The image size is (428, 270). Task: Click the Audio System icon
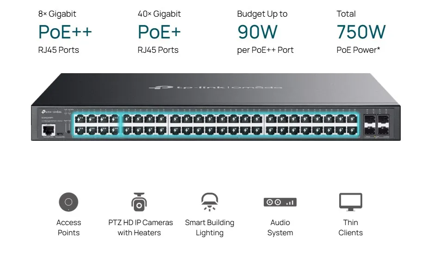point(280,202)
